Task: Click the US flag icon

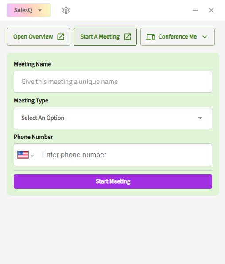Action: tap(23, 155)
